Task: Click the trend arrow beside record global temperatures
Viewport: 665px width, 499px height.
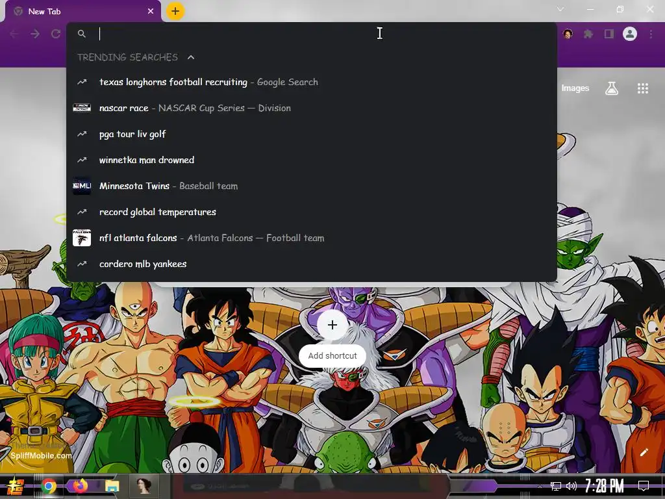Action: click(x=82, y=212)
